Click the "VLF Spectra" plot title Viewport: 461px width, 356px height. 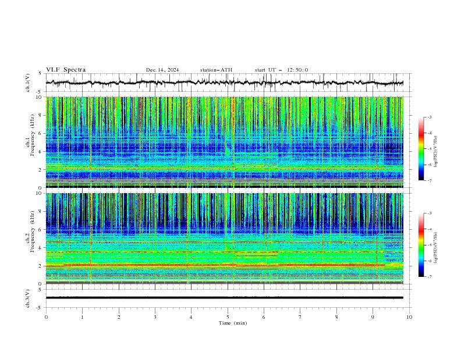(66, 70)
